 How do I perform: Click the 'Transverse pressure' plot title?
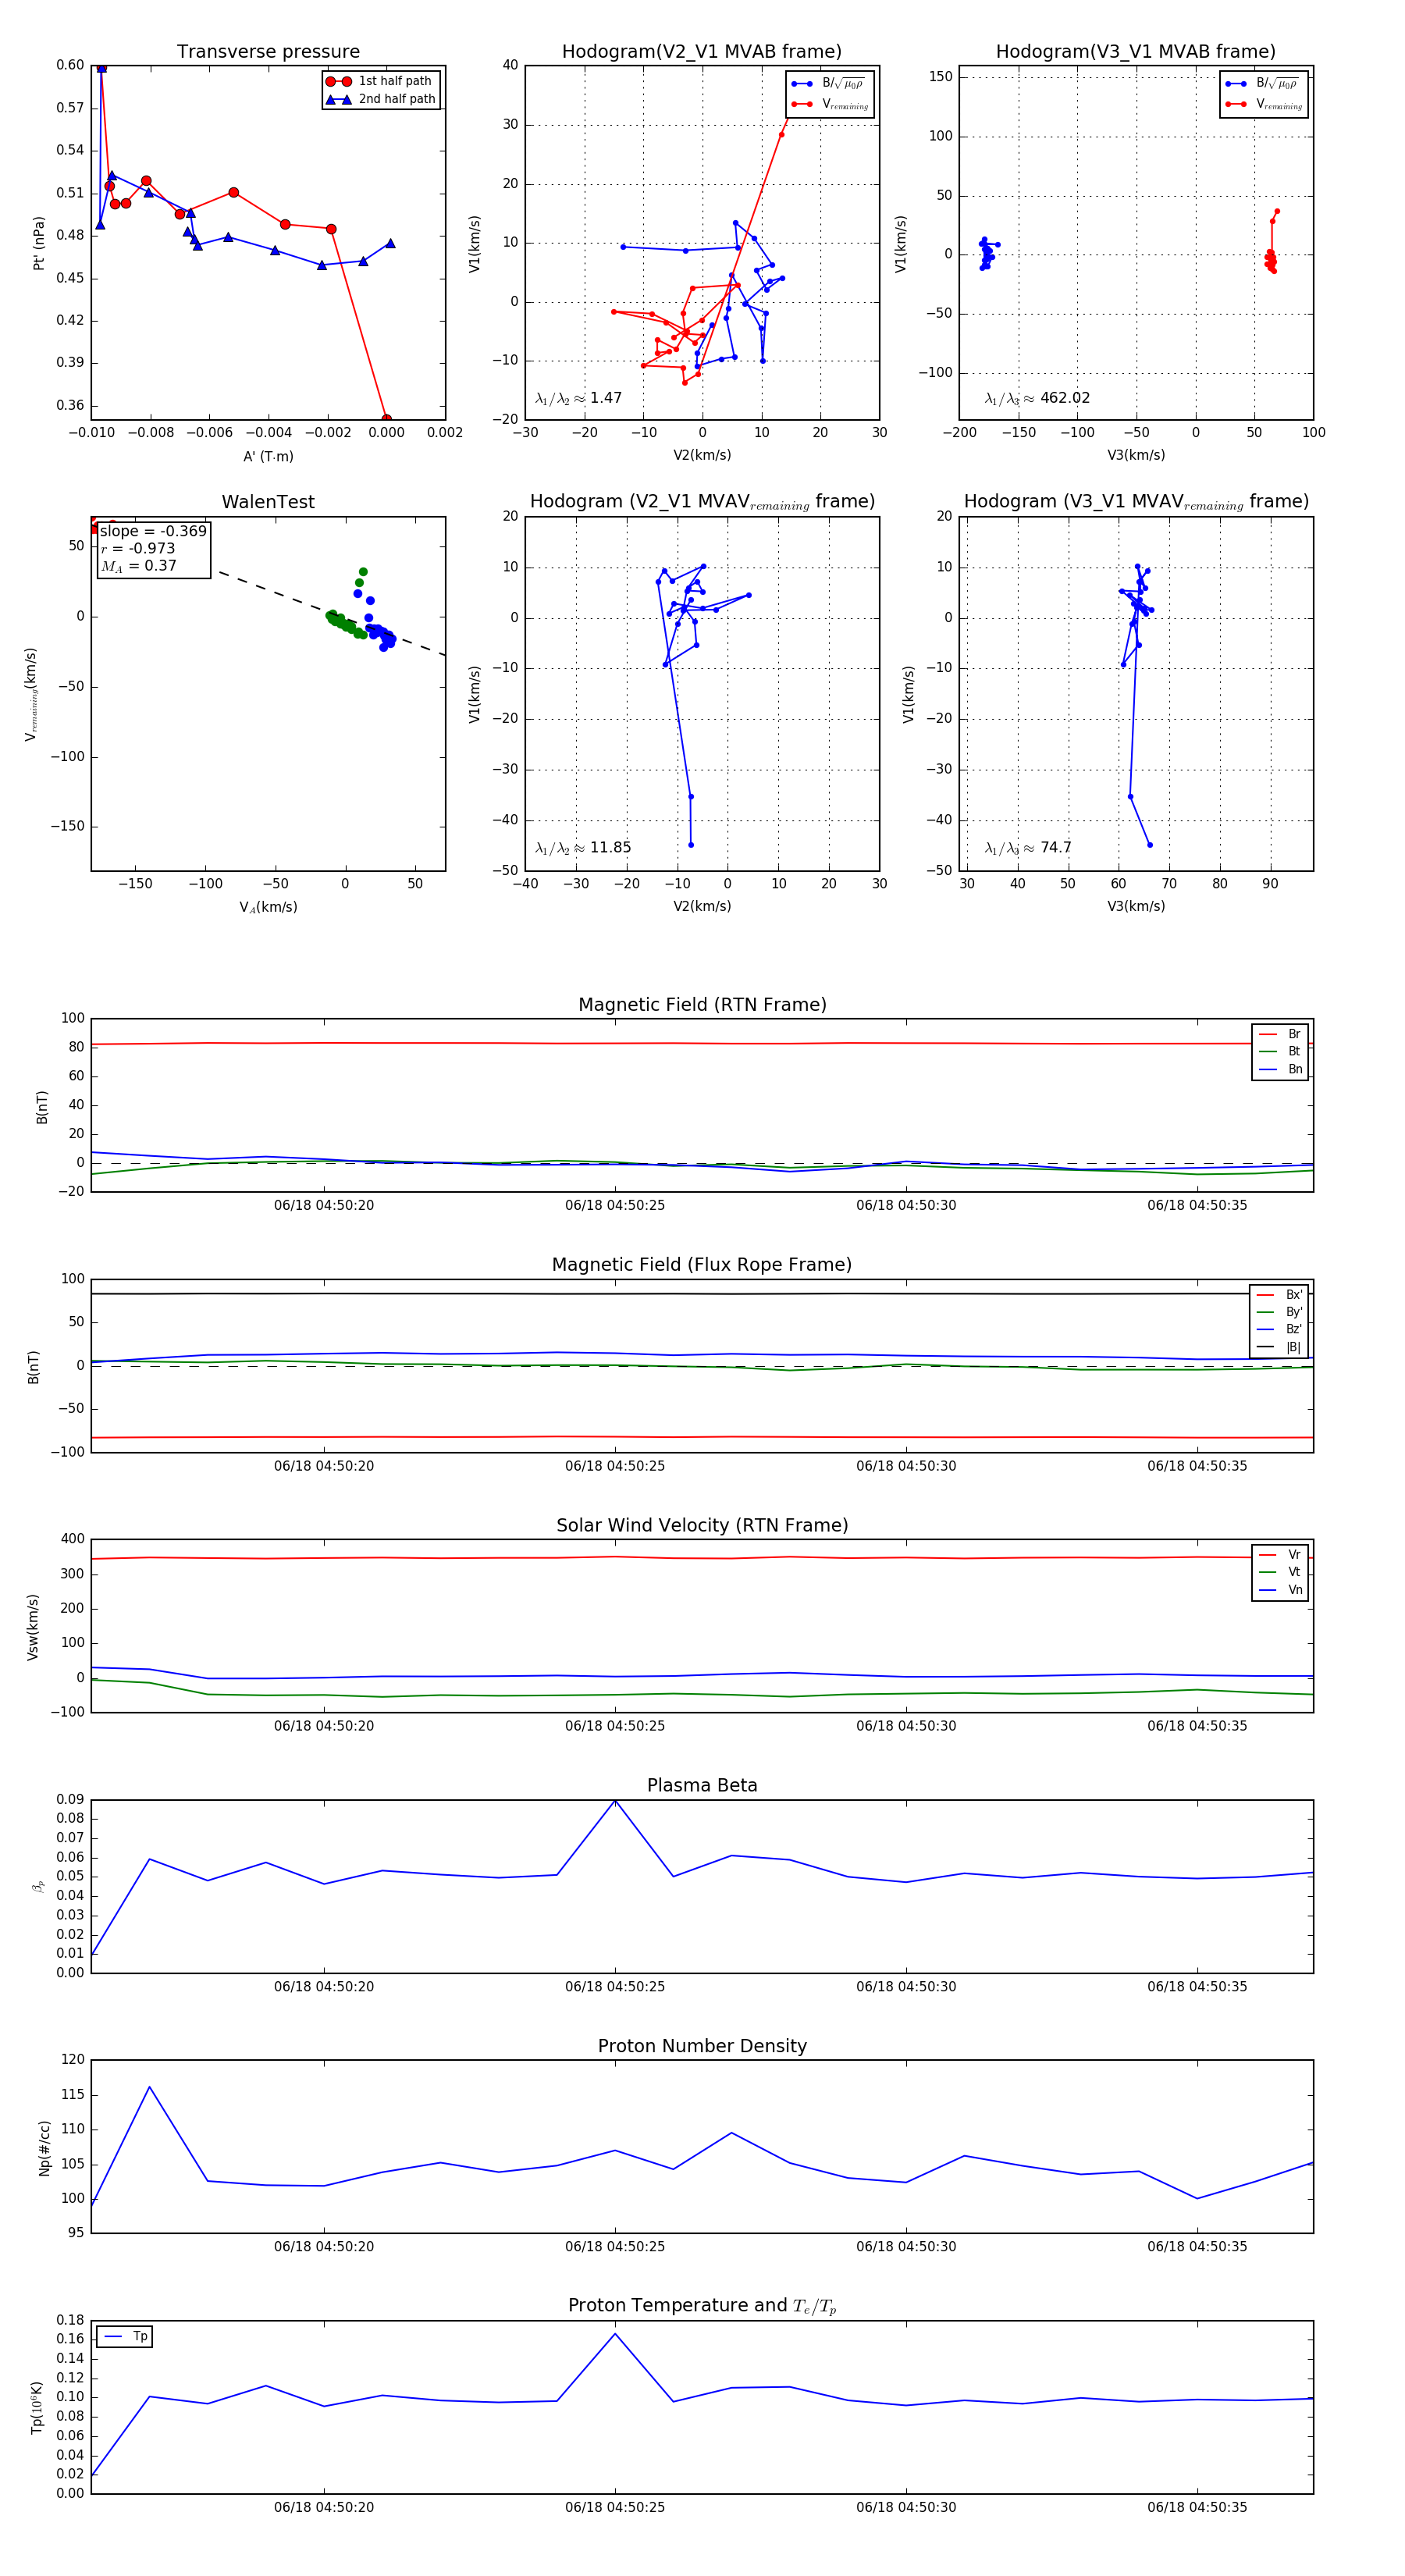pos(268,52)
